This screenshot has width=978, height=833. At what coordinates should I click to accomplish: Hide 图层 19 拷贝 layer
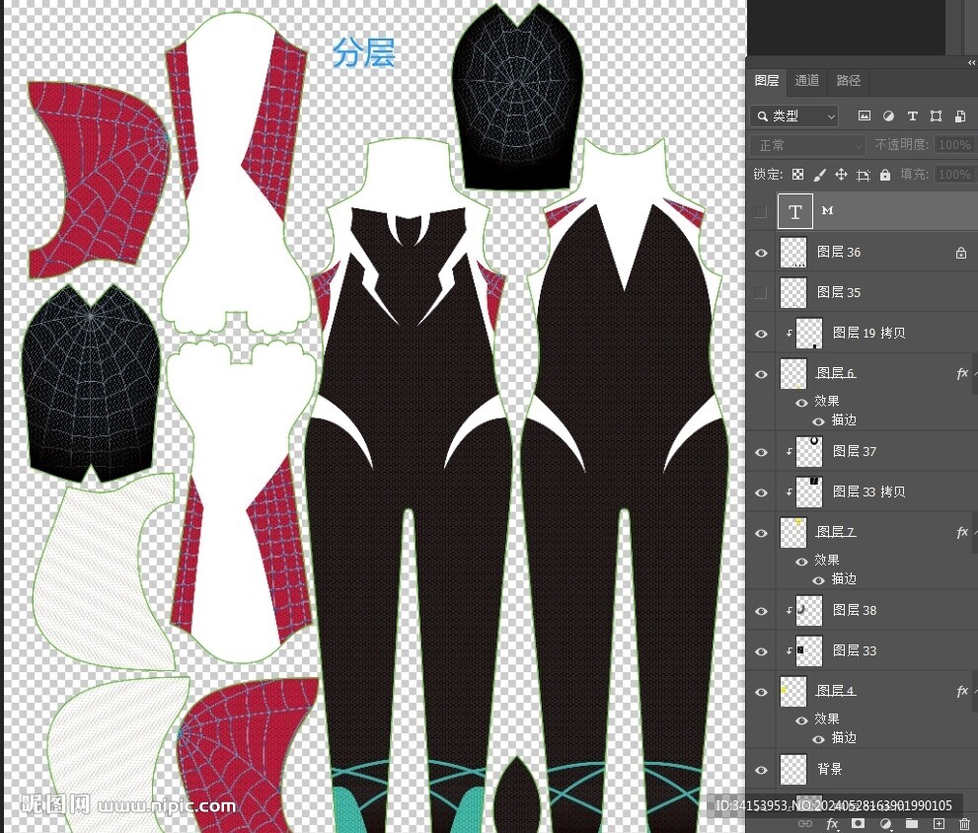pos(761,334)
